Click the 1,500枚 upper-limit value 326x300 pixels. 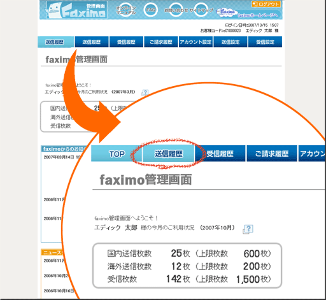[x=253, y=279]
